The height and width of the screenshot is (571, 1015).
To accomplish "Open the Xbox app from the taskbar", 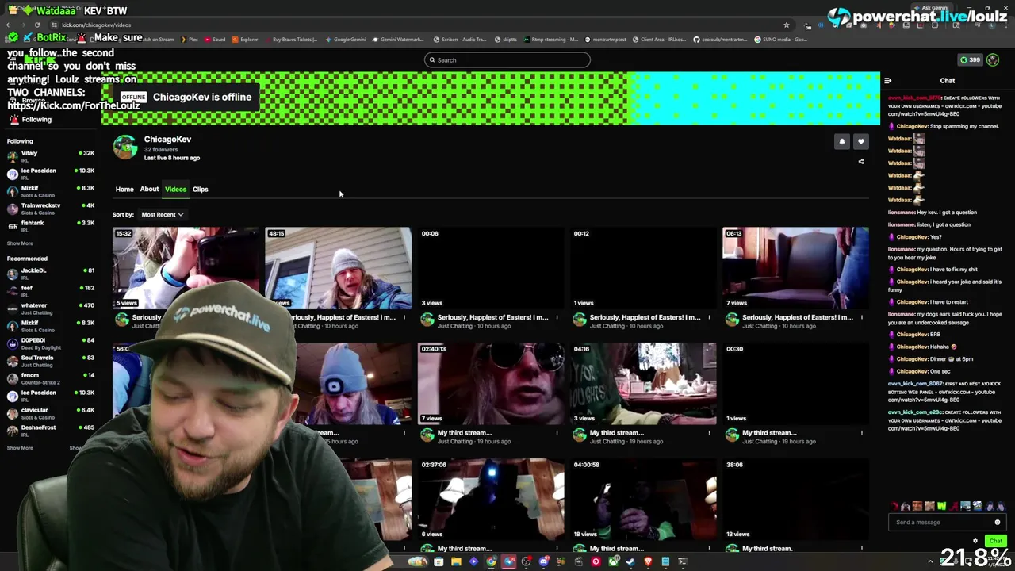I will [613, 561].
